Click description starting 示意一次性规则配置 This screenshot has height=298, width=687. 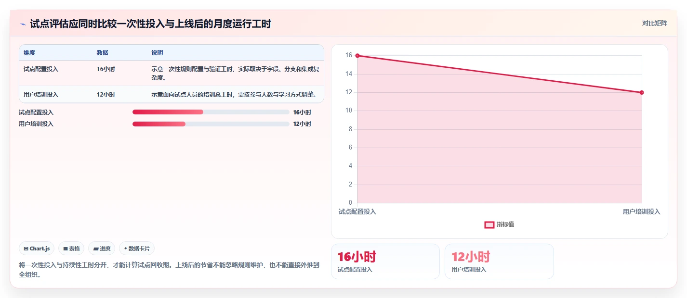[235, 73]
